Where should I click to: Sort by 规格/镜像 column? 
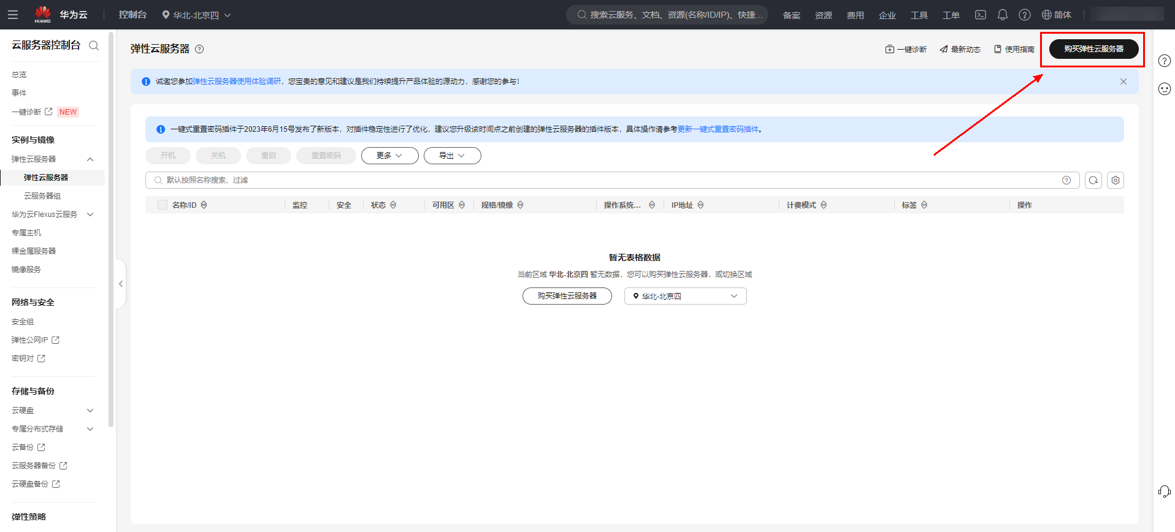point(520,205)
